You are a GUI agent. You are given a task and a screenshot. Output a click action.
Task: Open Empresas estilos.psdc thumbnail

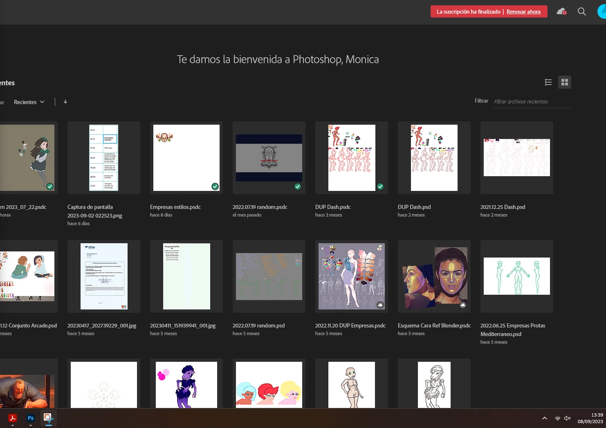pyautogui.click(x=186, y=158)
